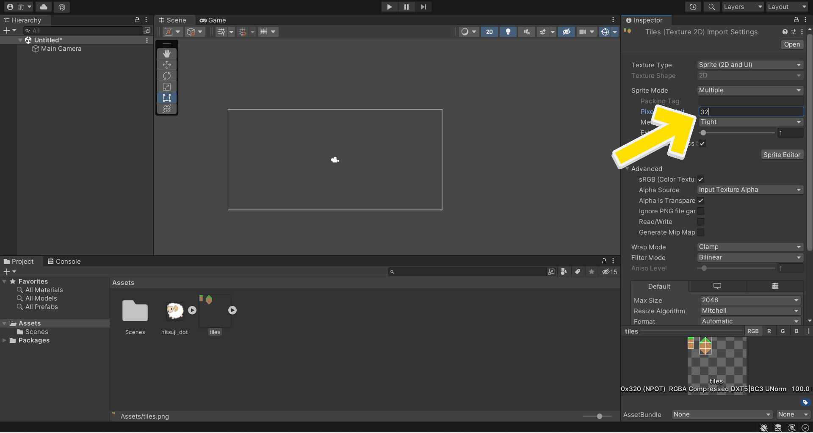Open the Undo History icon
Screen dimensions: 813x433
click(x=693, y=7)
